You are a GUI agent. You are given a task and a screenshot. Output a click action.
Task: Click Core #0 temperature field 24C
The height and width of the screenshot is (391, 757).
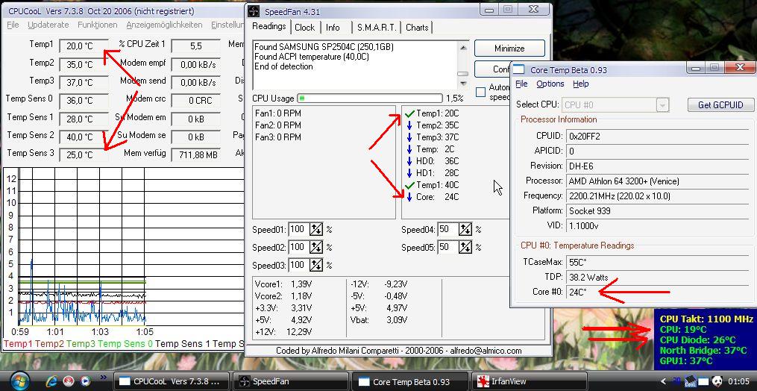pyautogui.click(x=659, y=292)
